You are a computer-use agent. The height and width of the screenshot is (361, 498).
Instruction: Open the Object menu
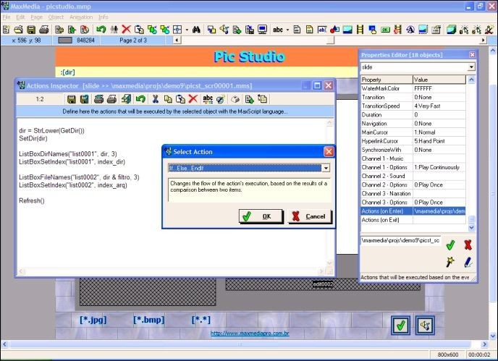pyautogui.click(x=56, y=17)
